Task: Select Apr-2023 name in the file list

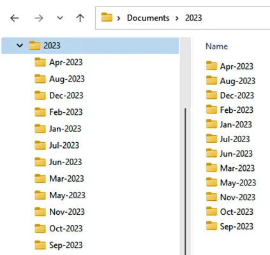Action: (x=237, y=66)
